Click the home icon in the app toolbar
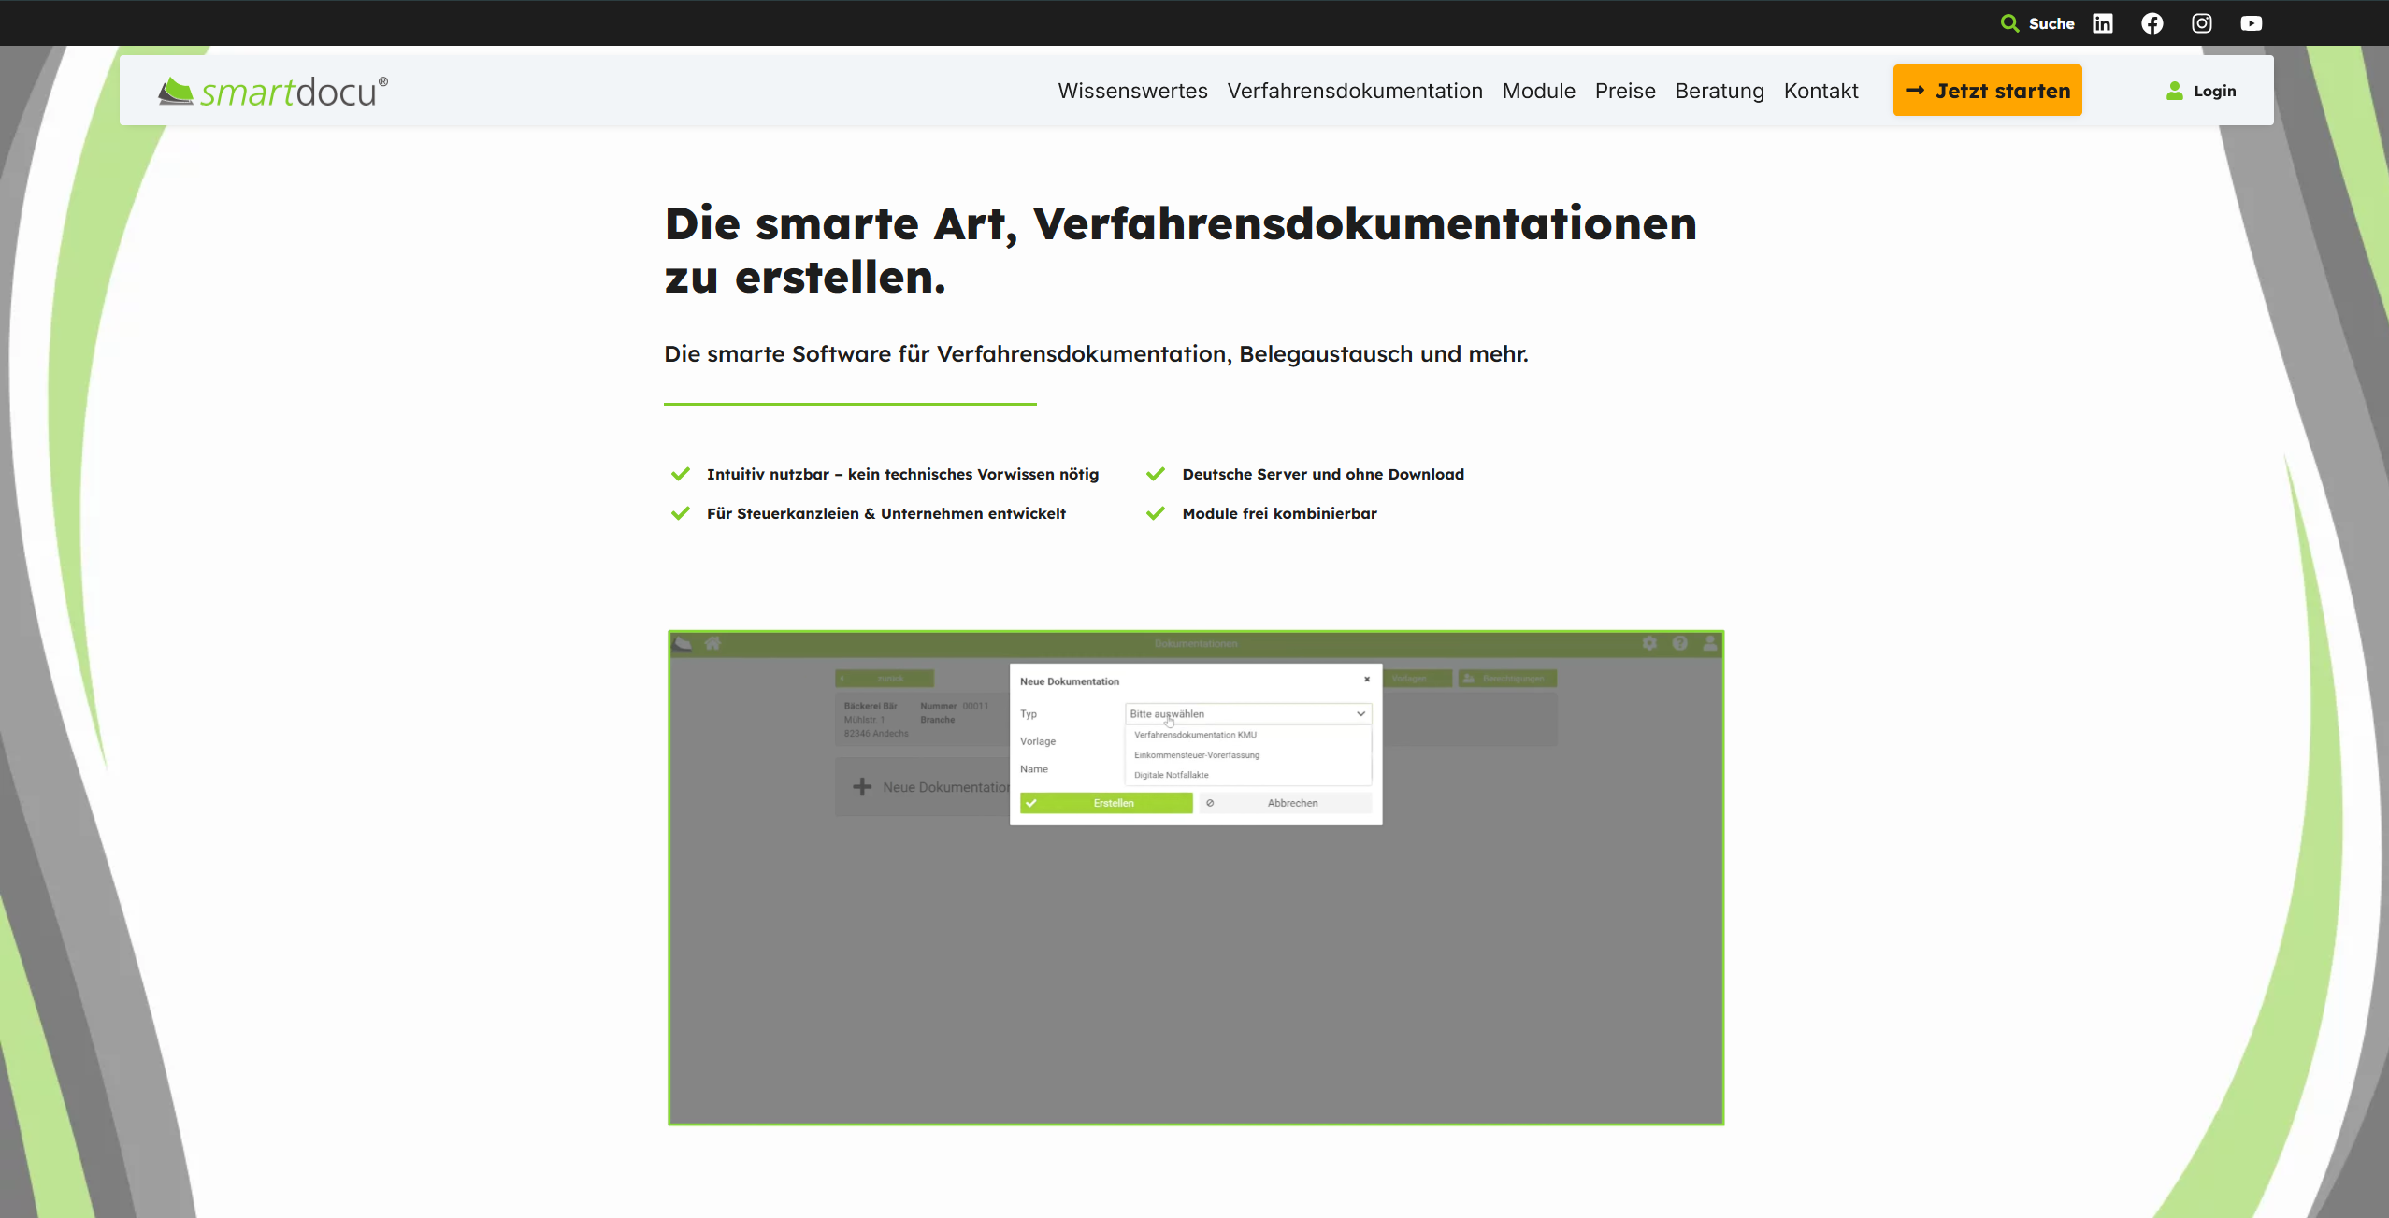 713,643
